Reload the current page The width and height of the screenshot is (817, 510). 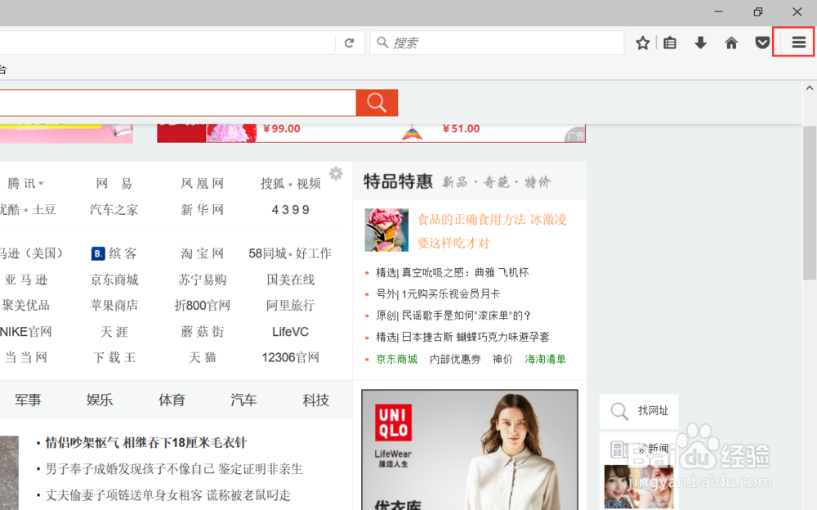pyautogui.click(x=349, y=42)
